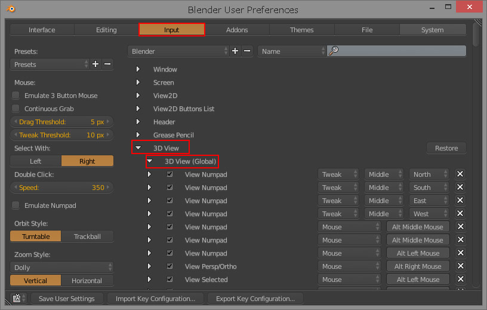Enable Emulate 3 Button Mouse
The width and height of the screenshot is (487, 310).
[16, 95]
